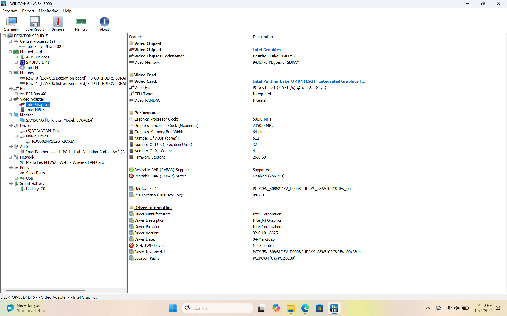The height and width of the screenshot is (316, 507).
Task: Open the About info icon
Action: tap(104, 24)
